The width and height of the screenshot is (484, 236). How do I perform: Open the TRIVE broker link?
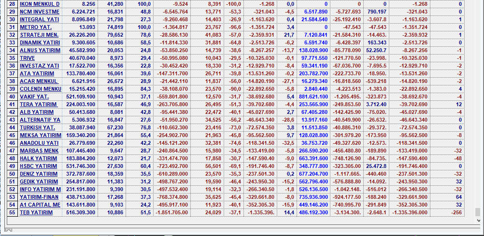pyautogui.click(x=27, y=58)
